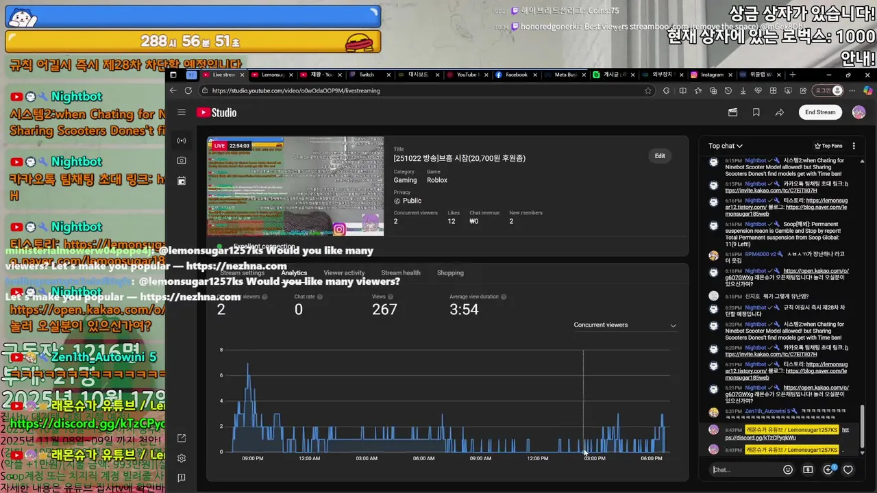877x493 pixels.
Task: Click the YouTube Studio logo
Action: point(217,113)
